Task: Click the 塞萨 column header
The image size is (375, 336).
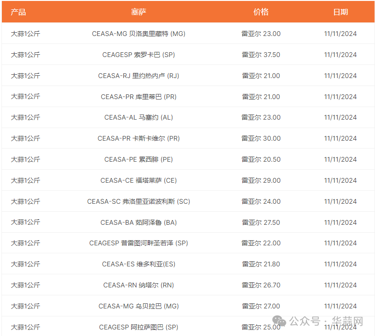Action: coord(139,12)
